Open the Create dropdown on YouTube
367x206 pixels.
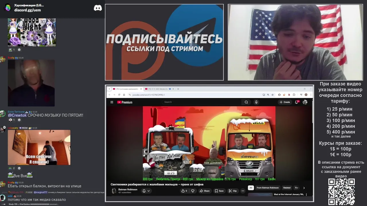coord(285,102)
